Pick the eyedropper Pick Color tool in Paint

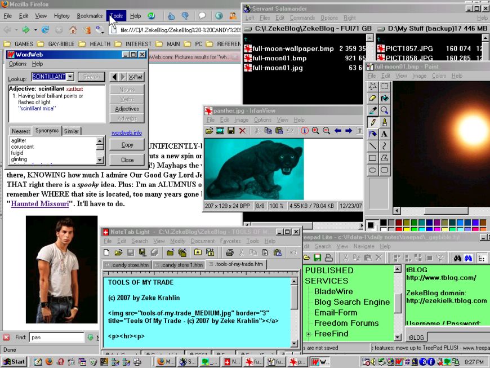tap(372, 110)
